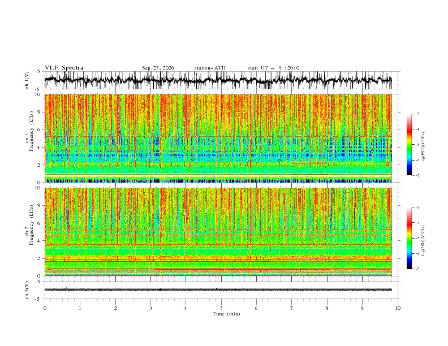Click the Sep. 23, 2026 date label
This screenshot has height=346, width=448.
pos(158,68)
